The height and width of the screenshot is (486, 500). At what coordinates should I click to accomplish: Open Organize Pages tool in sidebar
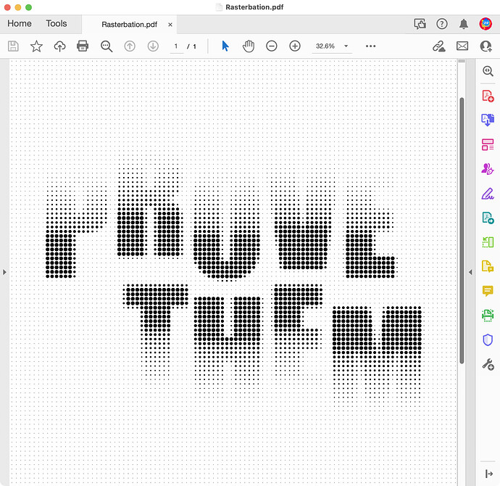(488, 242)
